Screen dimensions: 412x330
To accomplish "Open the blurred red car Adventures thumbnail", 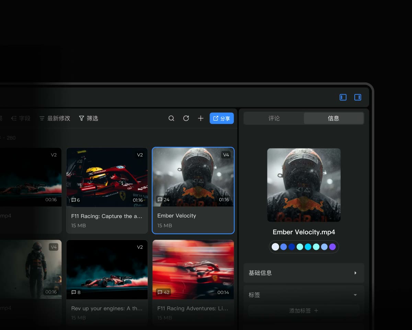I will [193, 269].
